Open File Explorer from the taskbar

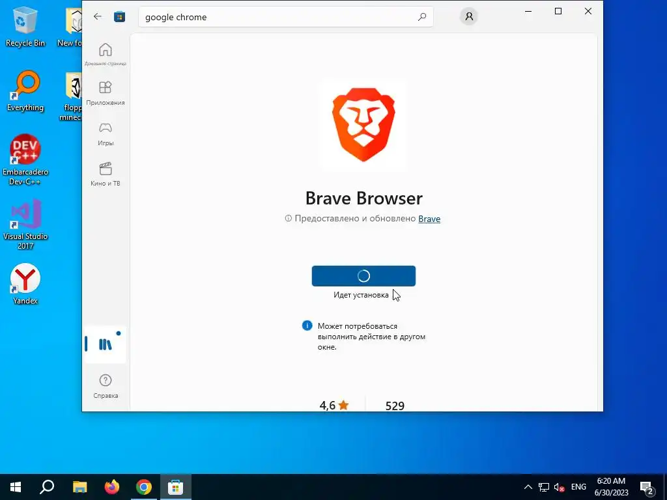pyautogui.click(x=79, y=487)
